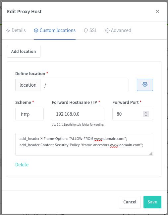
Task: Click the gray location prefix label
Action: tap(28, 85)
